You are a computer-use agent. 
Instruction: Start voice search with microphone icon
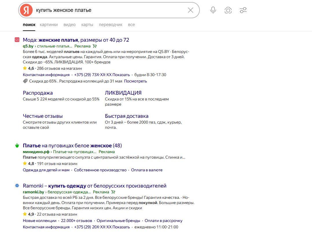point(213,10)
